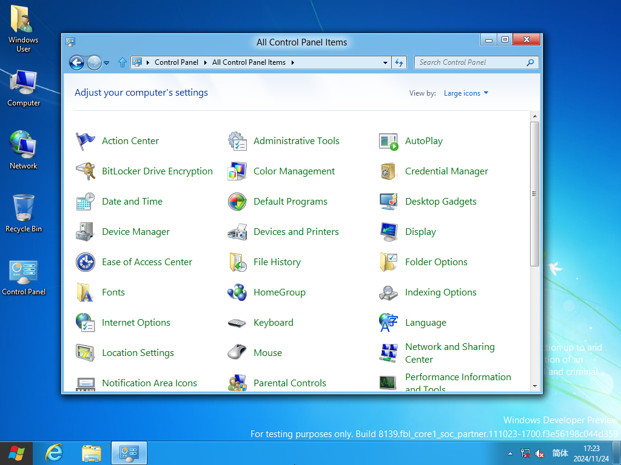
Task: Launch Internet Explorer from the taskbar
Action: coord(54,453)
